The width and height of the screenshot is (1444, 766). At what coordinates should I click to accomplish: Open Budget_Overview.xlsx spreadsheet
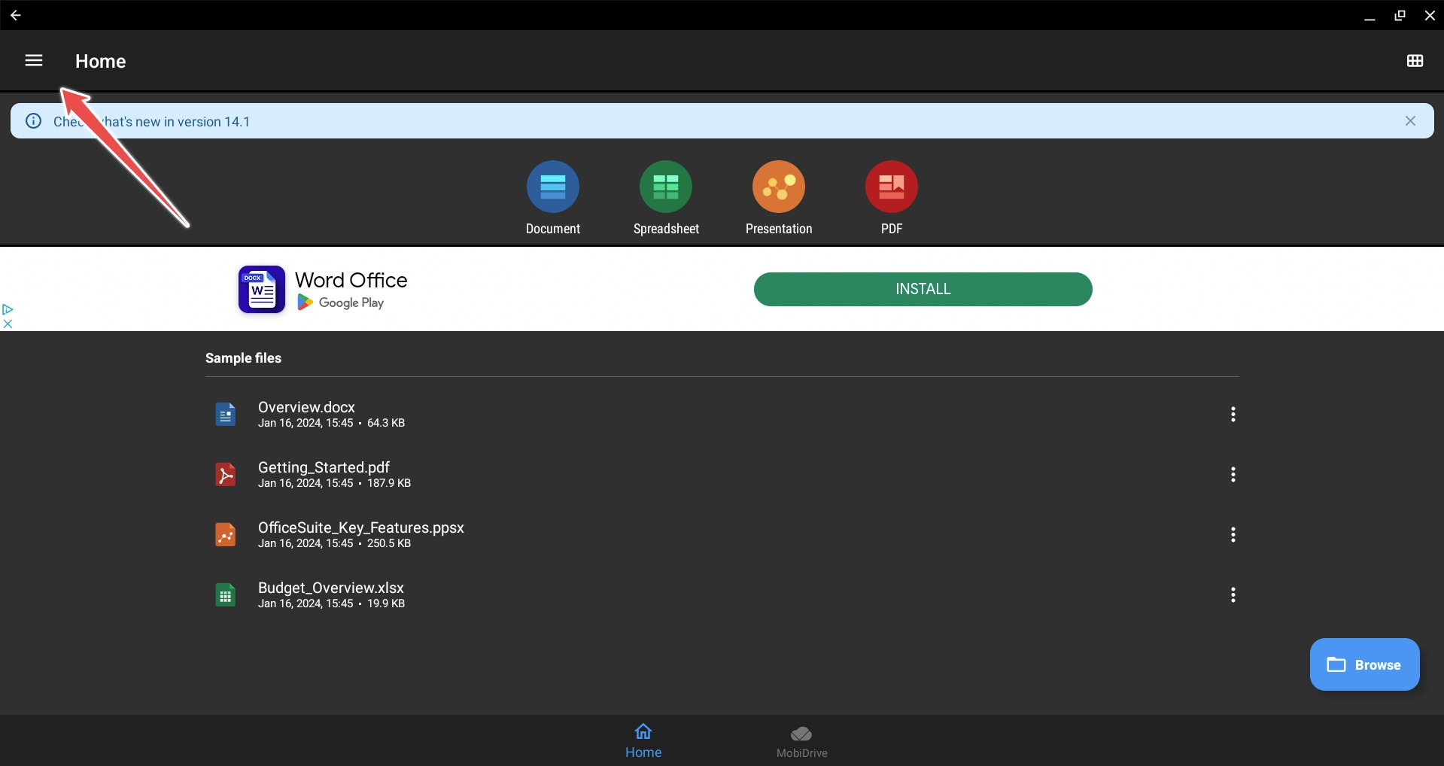(330, 594)
